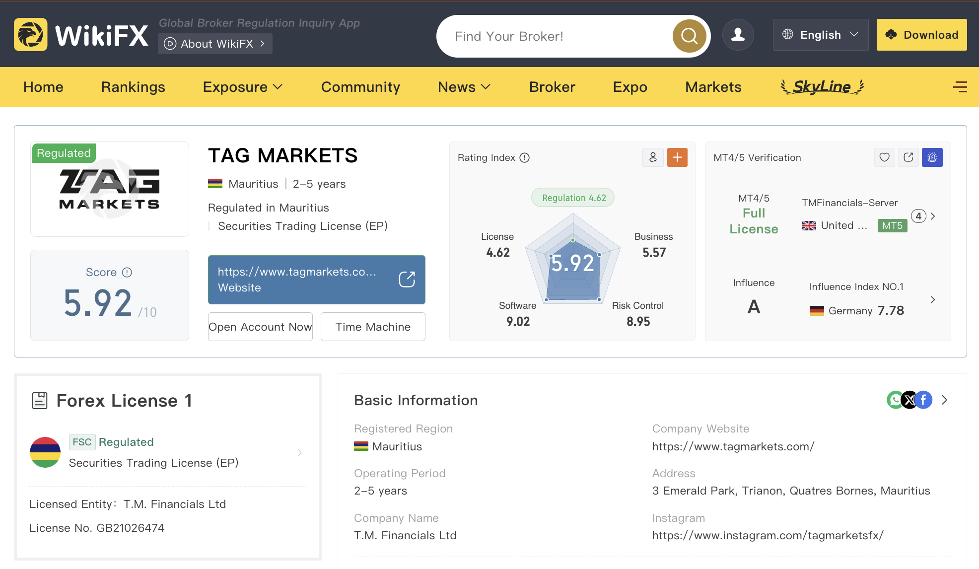The image size is (979, 569).
Task: Click the Instagram URL link
Action: pyautogui.click(x=768, y=535)
